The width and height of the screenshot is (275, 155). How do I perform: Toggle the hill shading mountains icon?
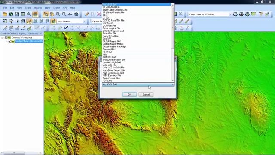coord(53,21)
